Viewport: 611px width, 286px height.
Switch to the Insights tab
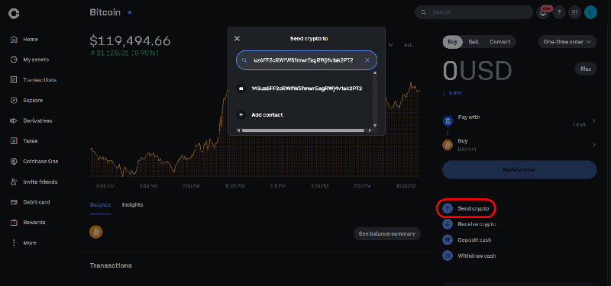pos(132,204)
